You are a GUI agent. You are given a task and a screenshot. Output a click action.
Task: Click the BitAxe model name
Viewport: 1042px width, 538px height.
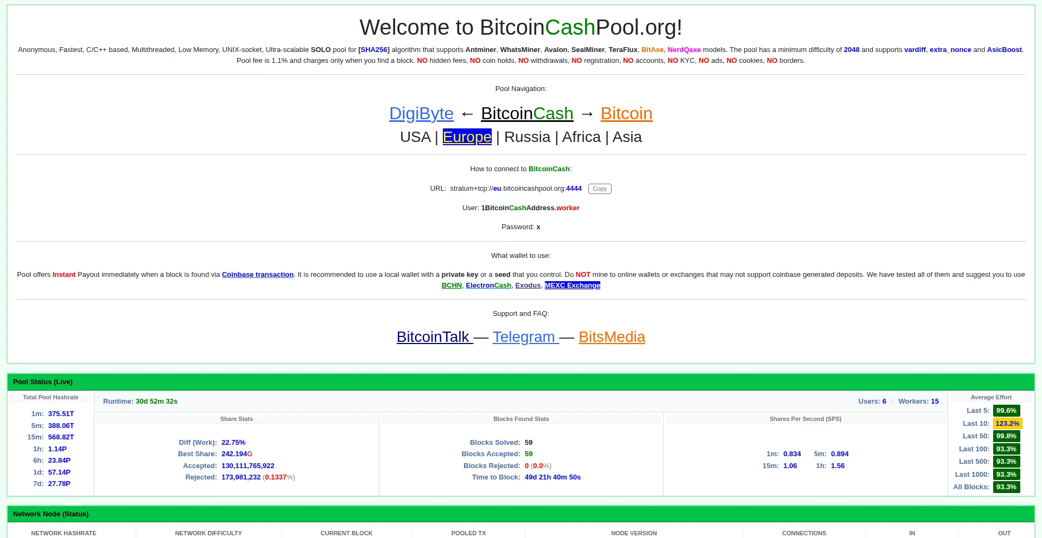(652, 50)
